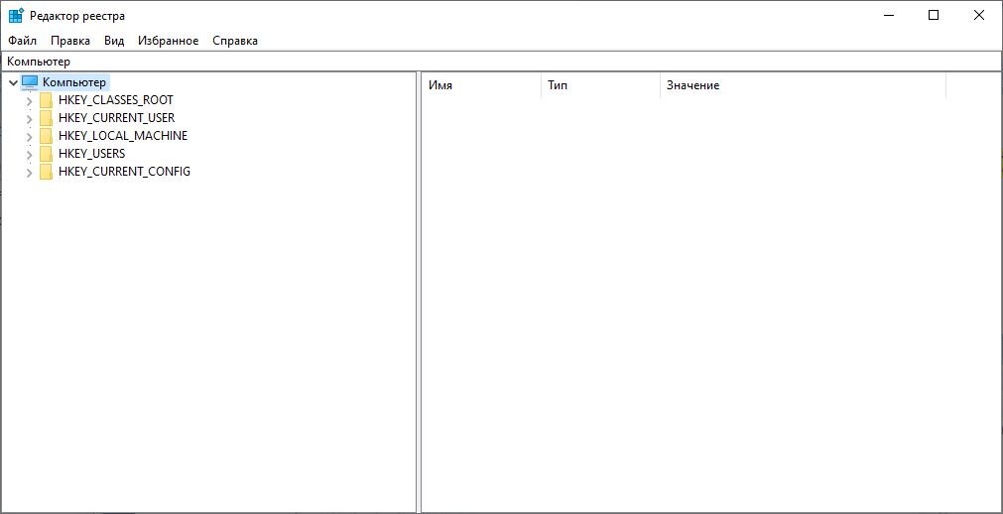Select the HKEY_CURRENT_USER key label

point(116,118)
